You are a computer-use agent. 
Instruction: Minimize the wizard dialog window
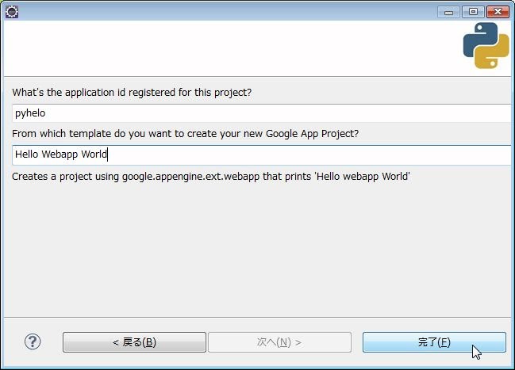click(449, 11)
